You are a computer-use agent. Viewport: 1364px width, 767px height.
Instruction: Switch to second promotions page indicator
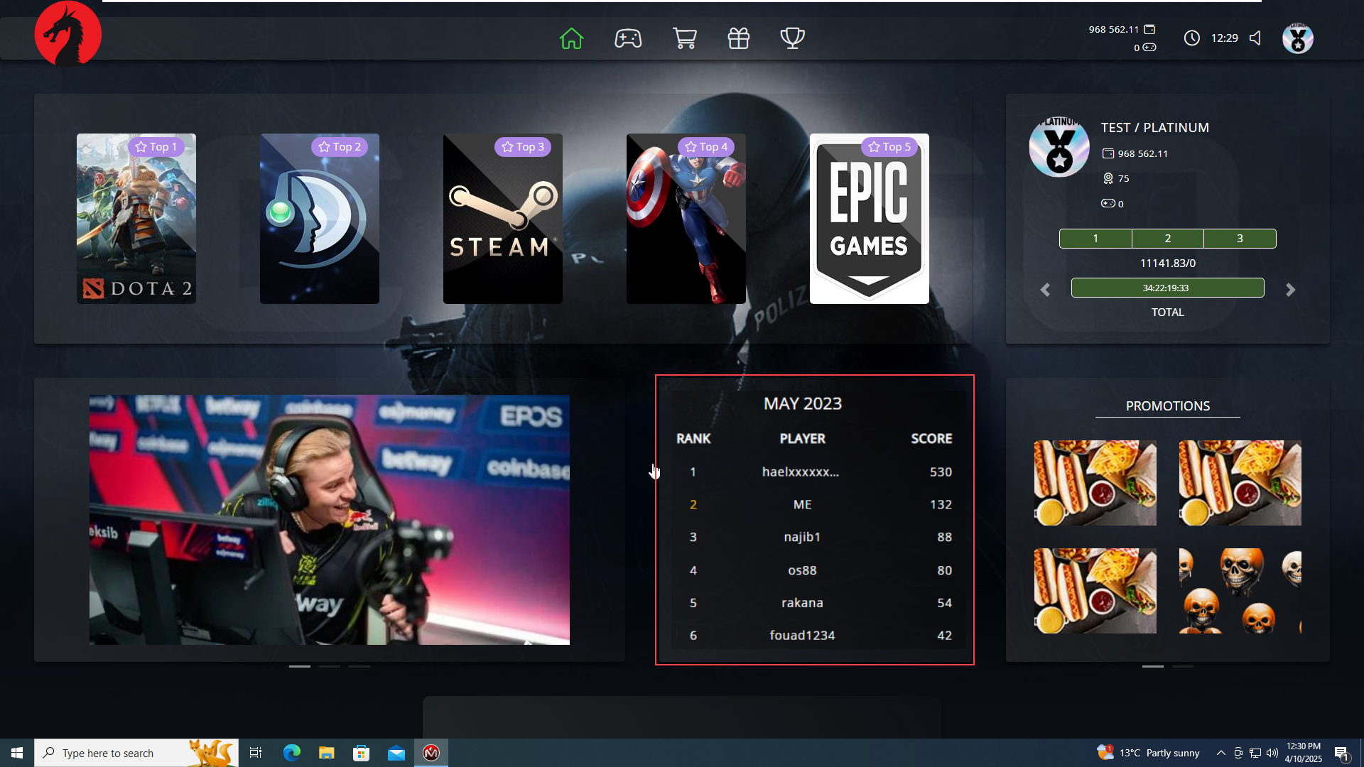pyautogui.click(x=1183, y=666)
